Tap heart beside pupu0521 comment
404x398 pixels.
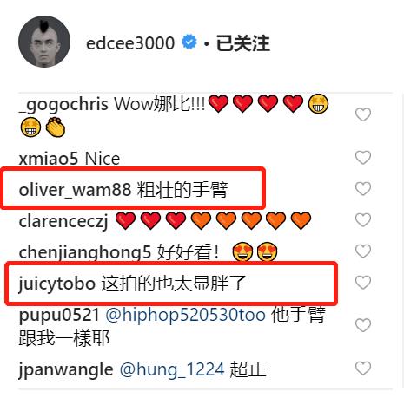[363, 325]
